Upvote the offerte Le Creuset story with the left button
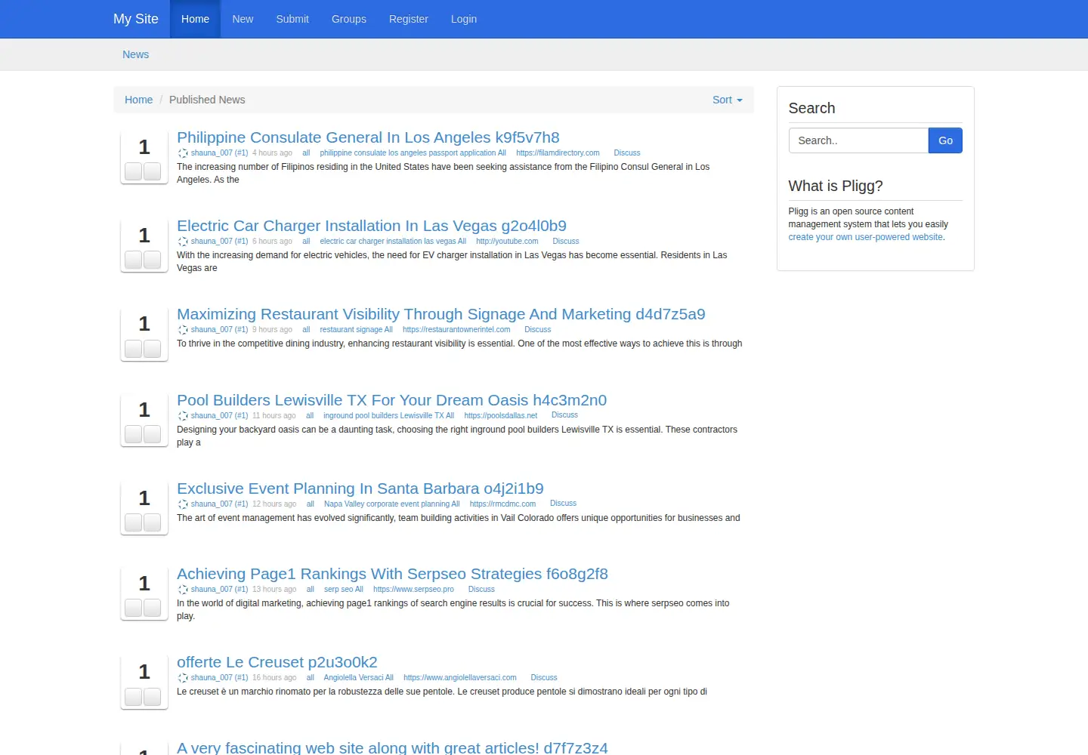1088x755 pixels. [x=134, y=696]
